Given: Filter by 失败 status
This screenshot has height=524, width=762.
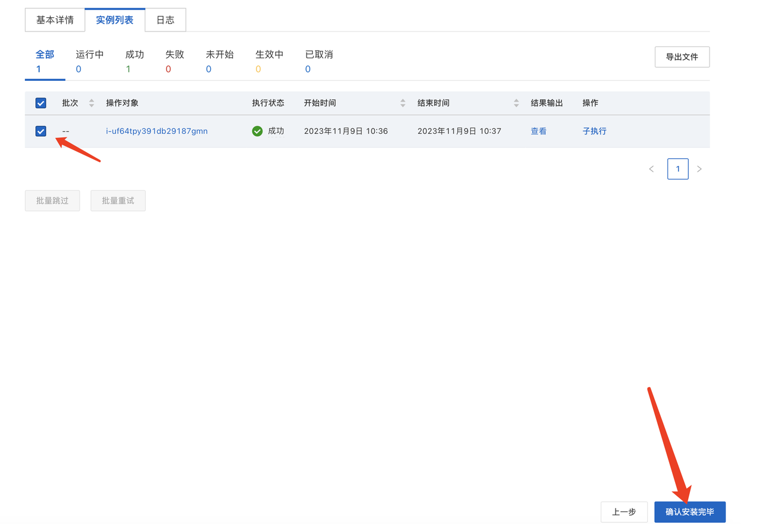Looking at the screenshot, I should [174, 61].
